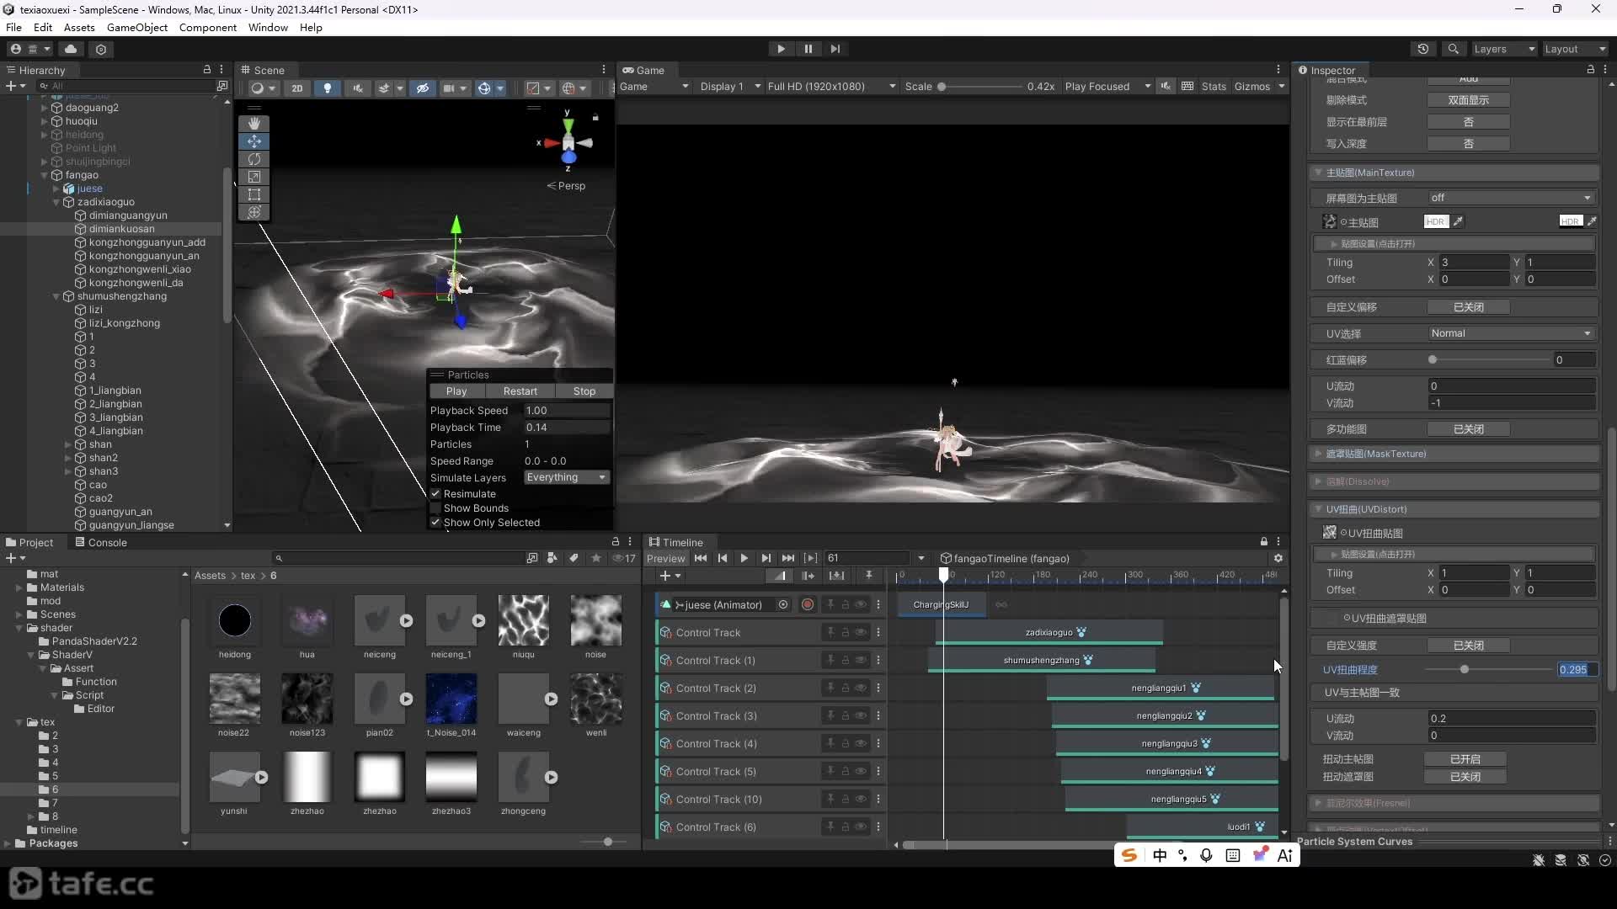
Task: Select the Hand tool in Scene view
Action: pos(253,123)
